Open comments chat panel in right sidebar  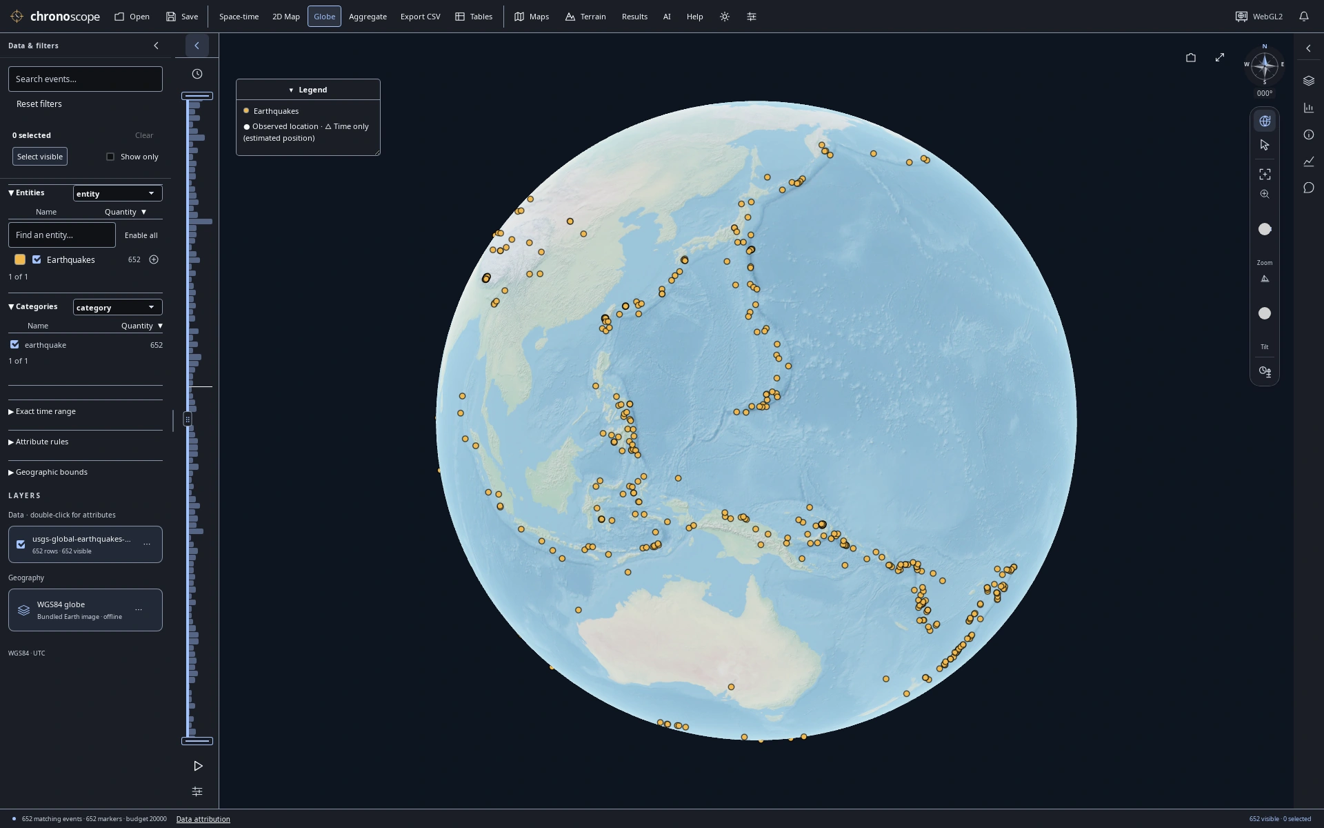1309,188
